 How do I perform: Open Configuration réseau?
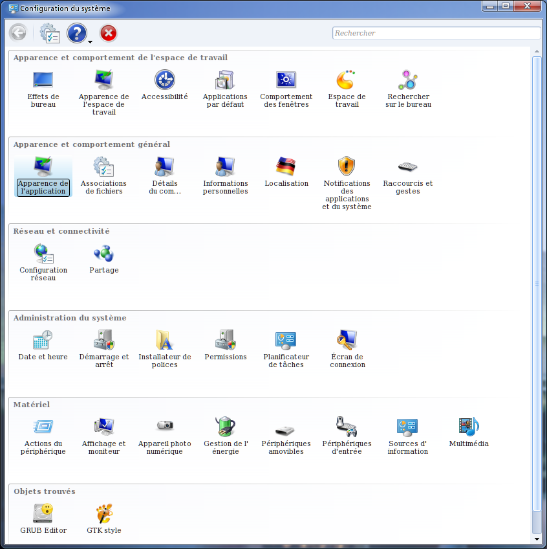point(43,263)
